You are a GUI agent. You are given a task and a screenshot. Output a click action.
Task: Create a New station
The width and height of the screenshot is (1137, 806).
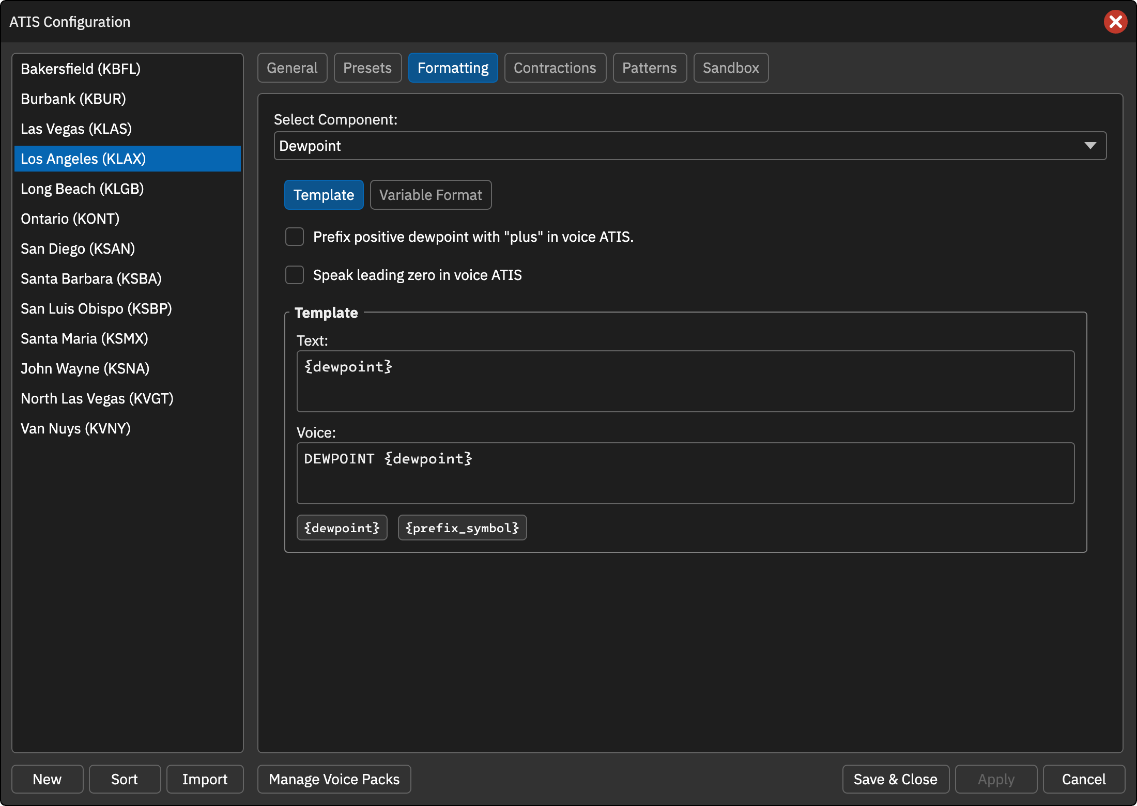tap(47, 779)
